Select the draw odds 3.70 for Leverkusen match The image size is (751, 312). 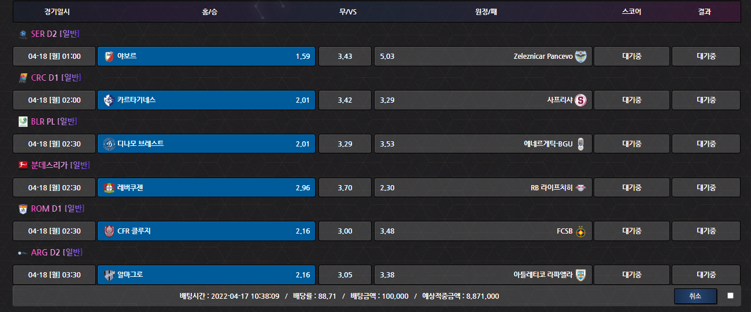[x=345, y=187]
